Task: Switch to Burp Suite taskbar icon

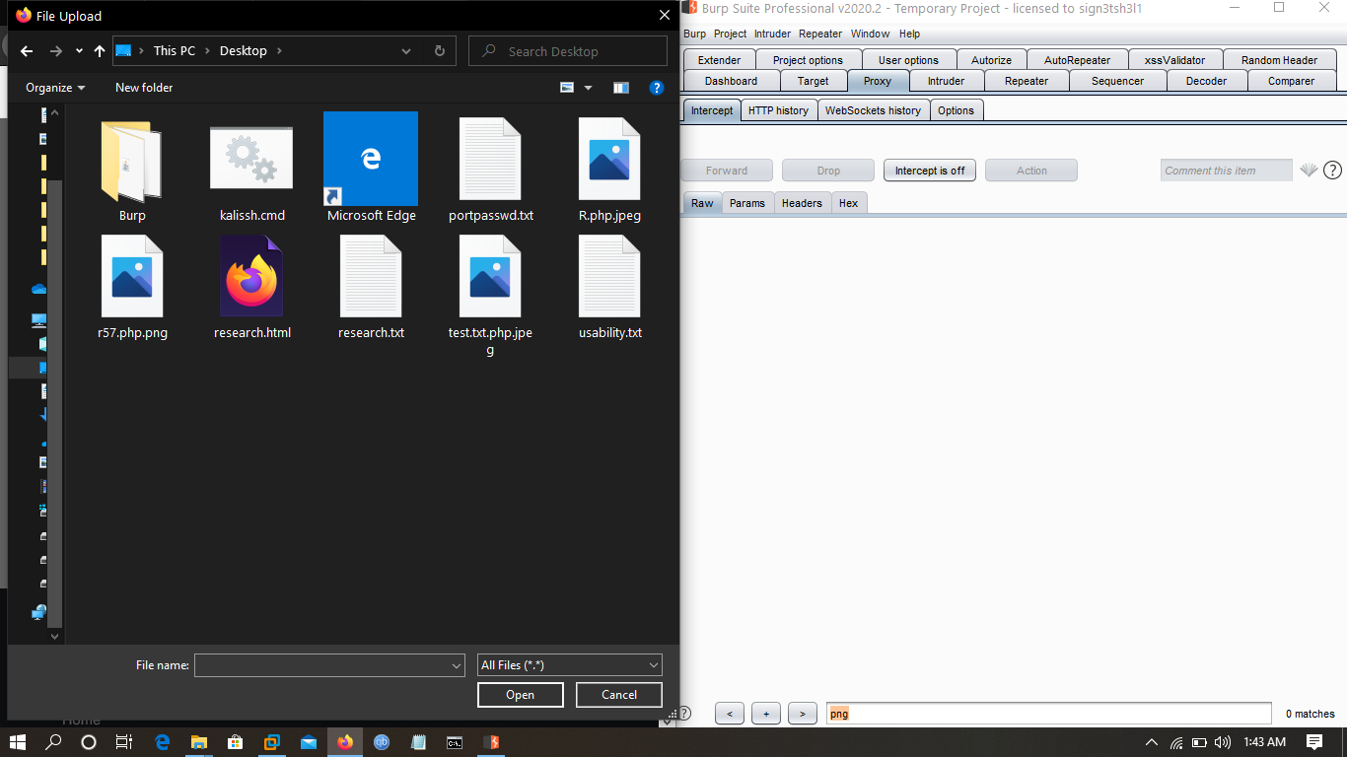Action: [491, 742]
